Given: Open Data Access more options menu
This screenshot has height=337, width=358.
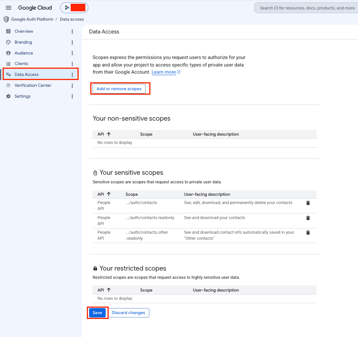Looking at the screenshot, I should pos(72,75).
